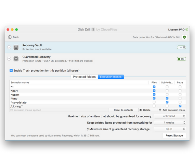Click the License: PRO label
Image resolution: width=195 pixels, height=162 pixels.
pyautogui.click(x=176, y=29)
